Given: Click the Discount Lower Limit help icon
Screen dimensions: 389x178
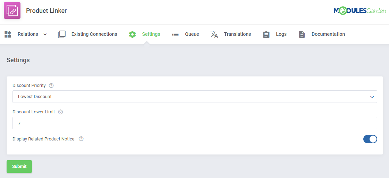Looking at the screenshot, I should (x=60, y=112).
